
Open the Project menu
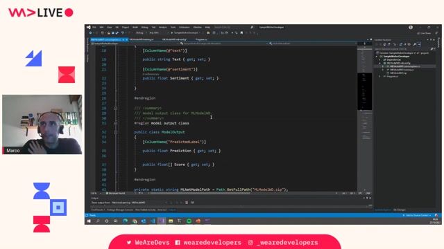125,28
